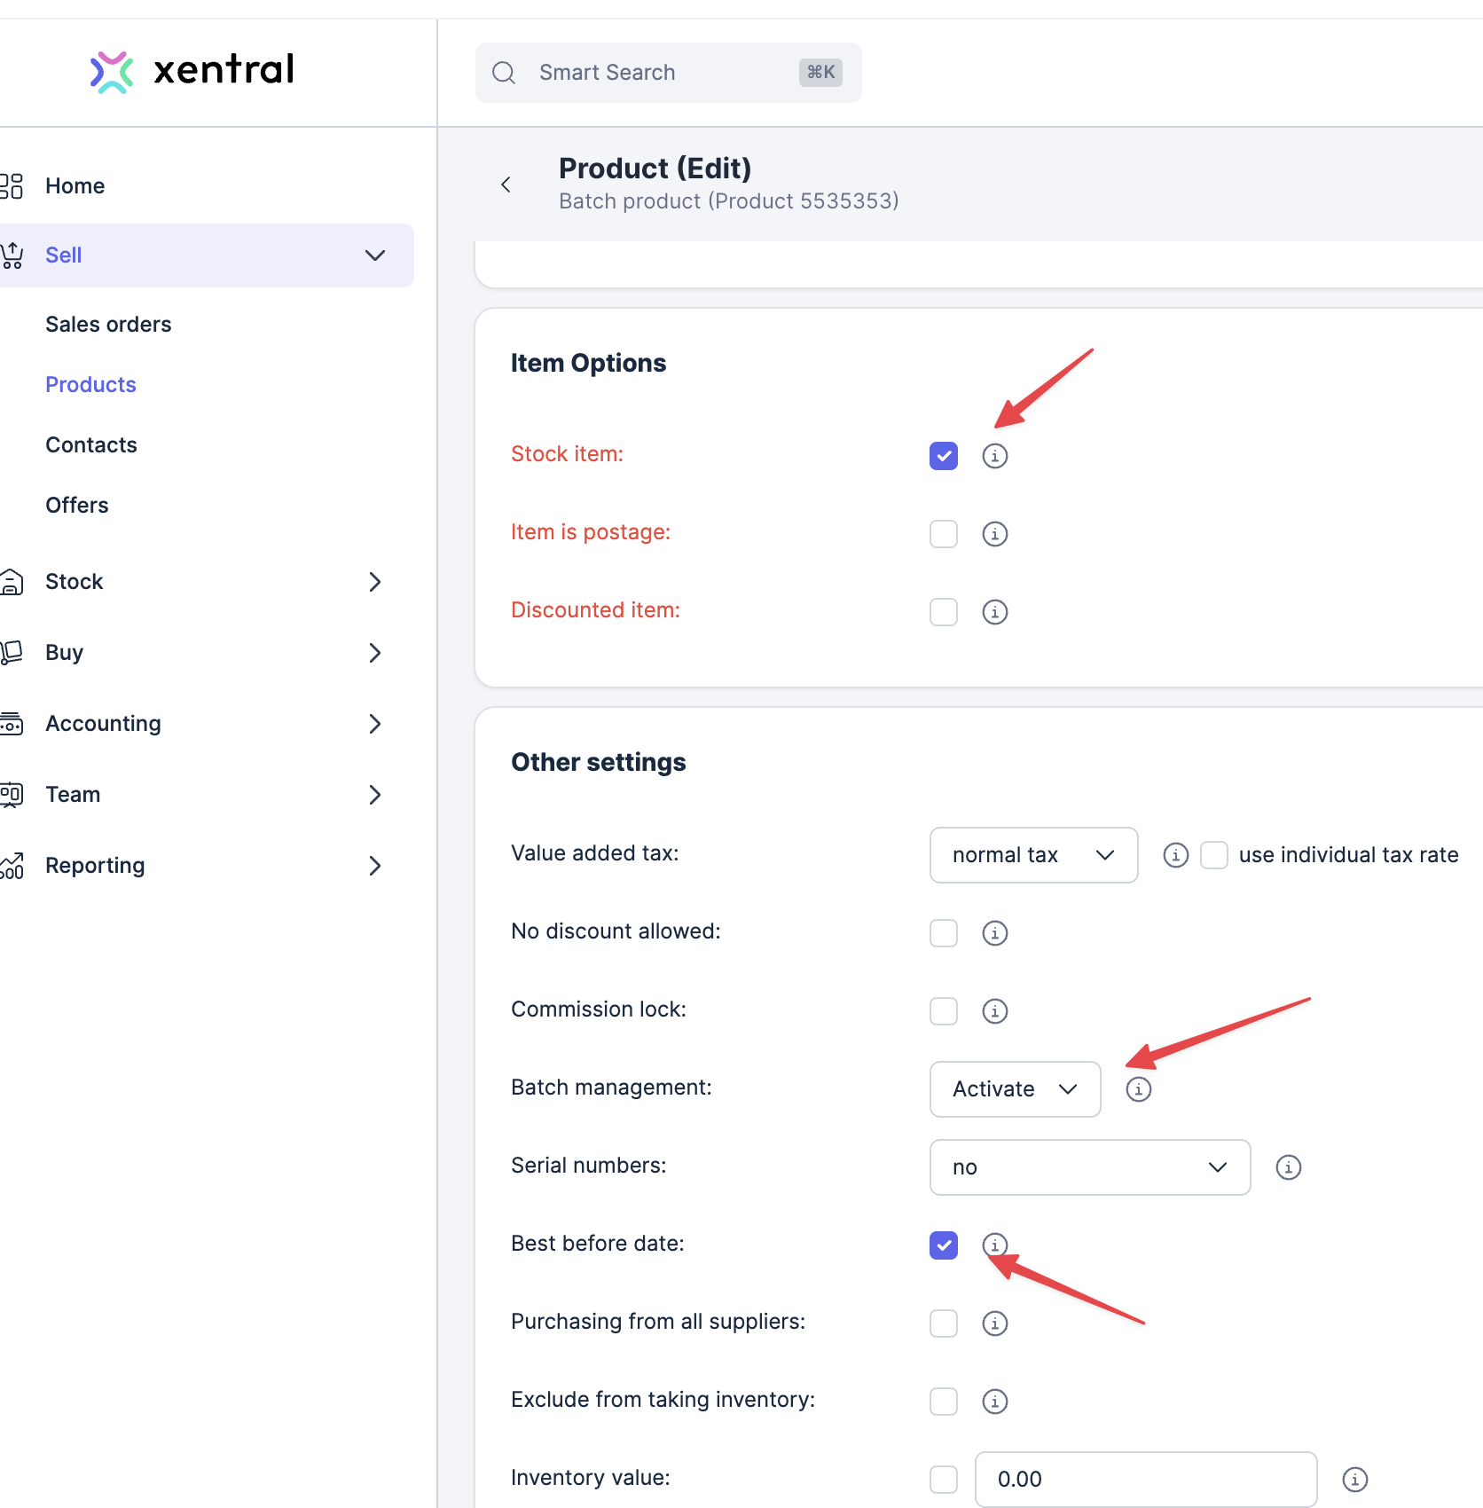Click the Team icon in sidebar
The image size is (1483, 1508).
click(12, 795)
